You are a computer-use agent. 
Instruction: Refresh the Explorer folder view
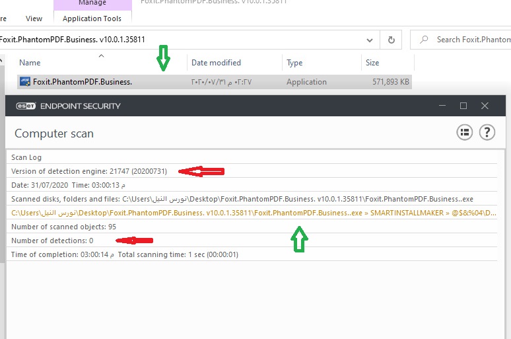coord(392,40)
